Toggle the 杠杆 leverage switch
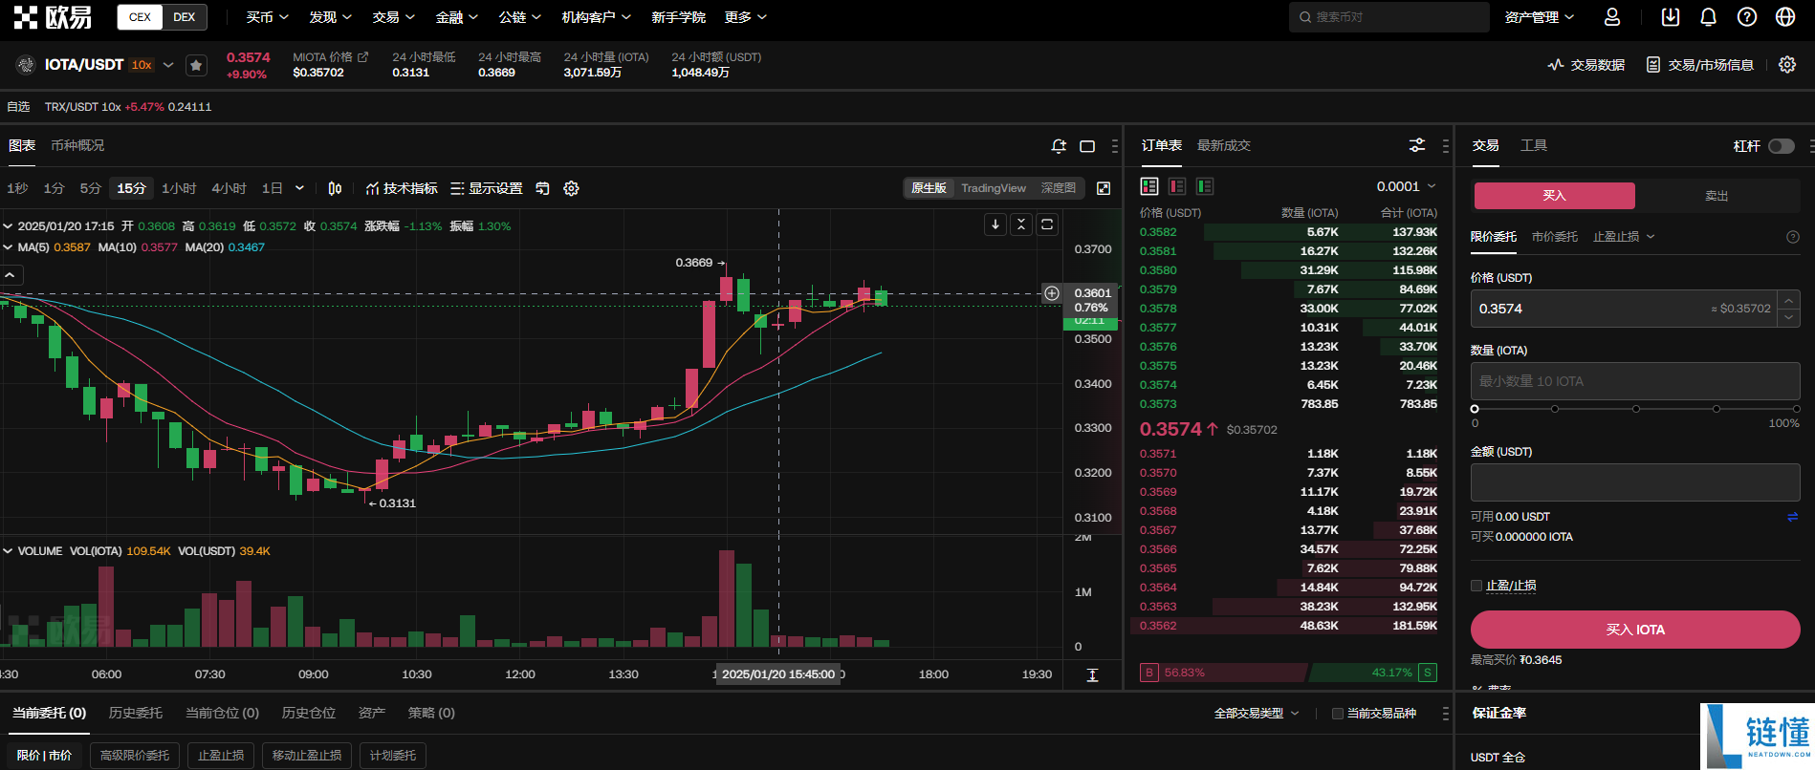 [x=1782, y=146]
